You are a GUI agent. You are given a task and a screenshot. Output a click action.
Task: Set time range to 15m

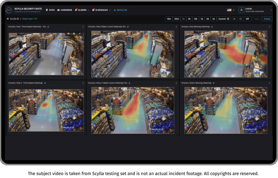click(169, 19)
